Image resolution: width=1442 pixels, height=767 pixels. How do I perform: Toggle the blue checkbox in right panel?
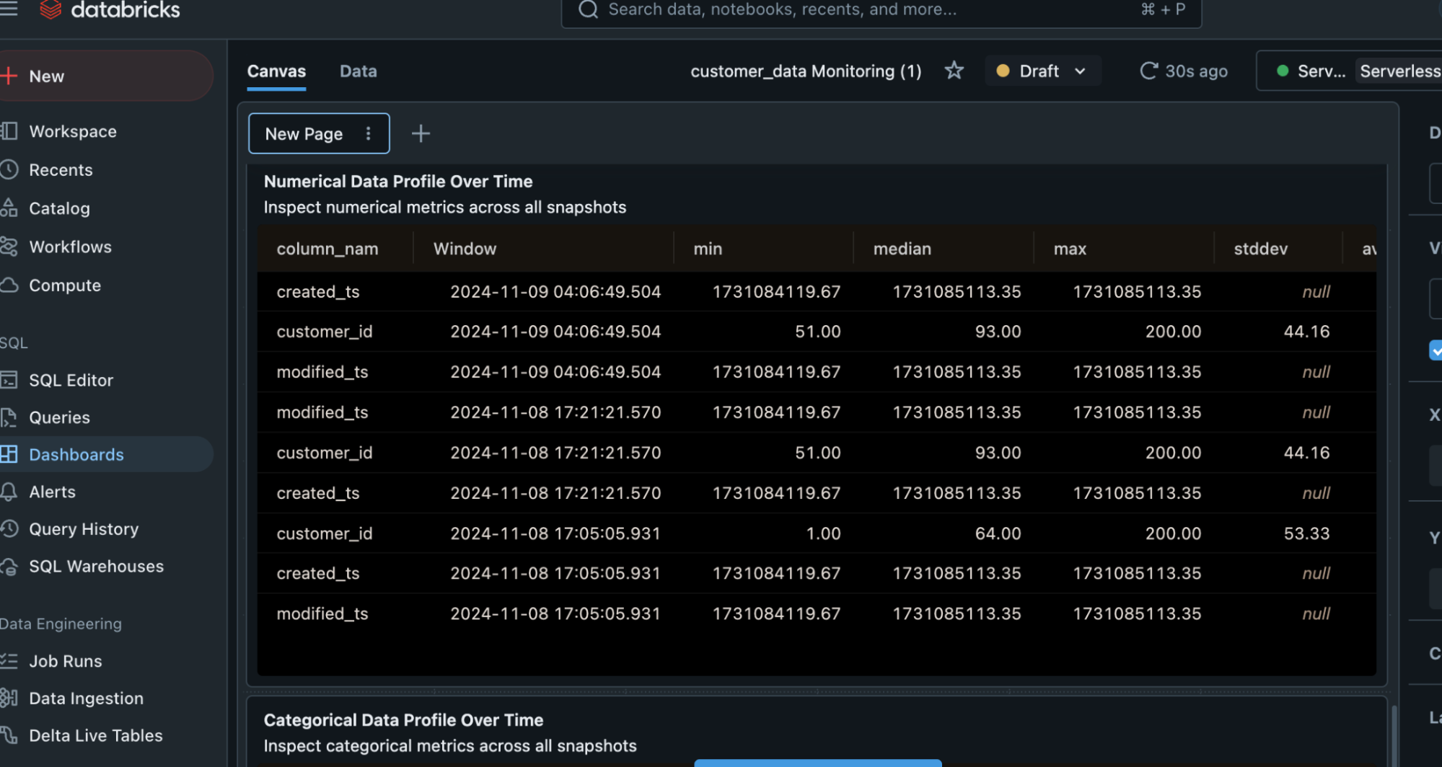[1436, 350]
